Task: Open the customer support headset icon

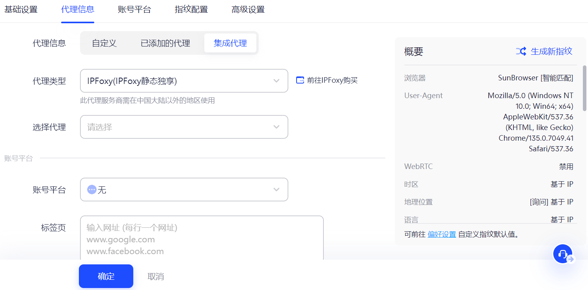Action: coord(563,254)
